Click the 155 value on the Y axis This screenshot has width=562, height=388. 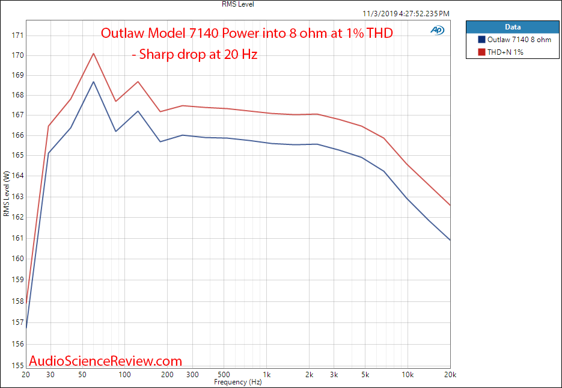pos(18,365)
